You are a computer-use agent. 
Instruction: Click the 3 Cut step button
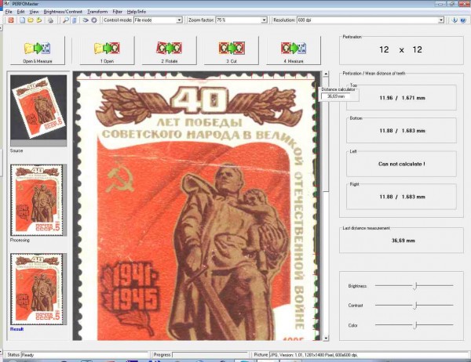click(232, 51)
